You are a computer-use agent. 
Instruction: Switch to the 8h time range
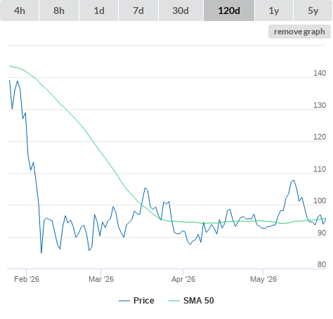coord(59,11)
